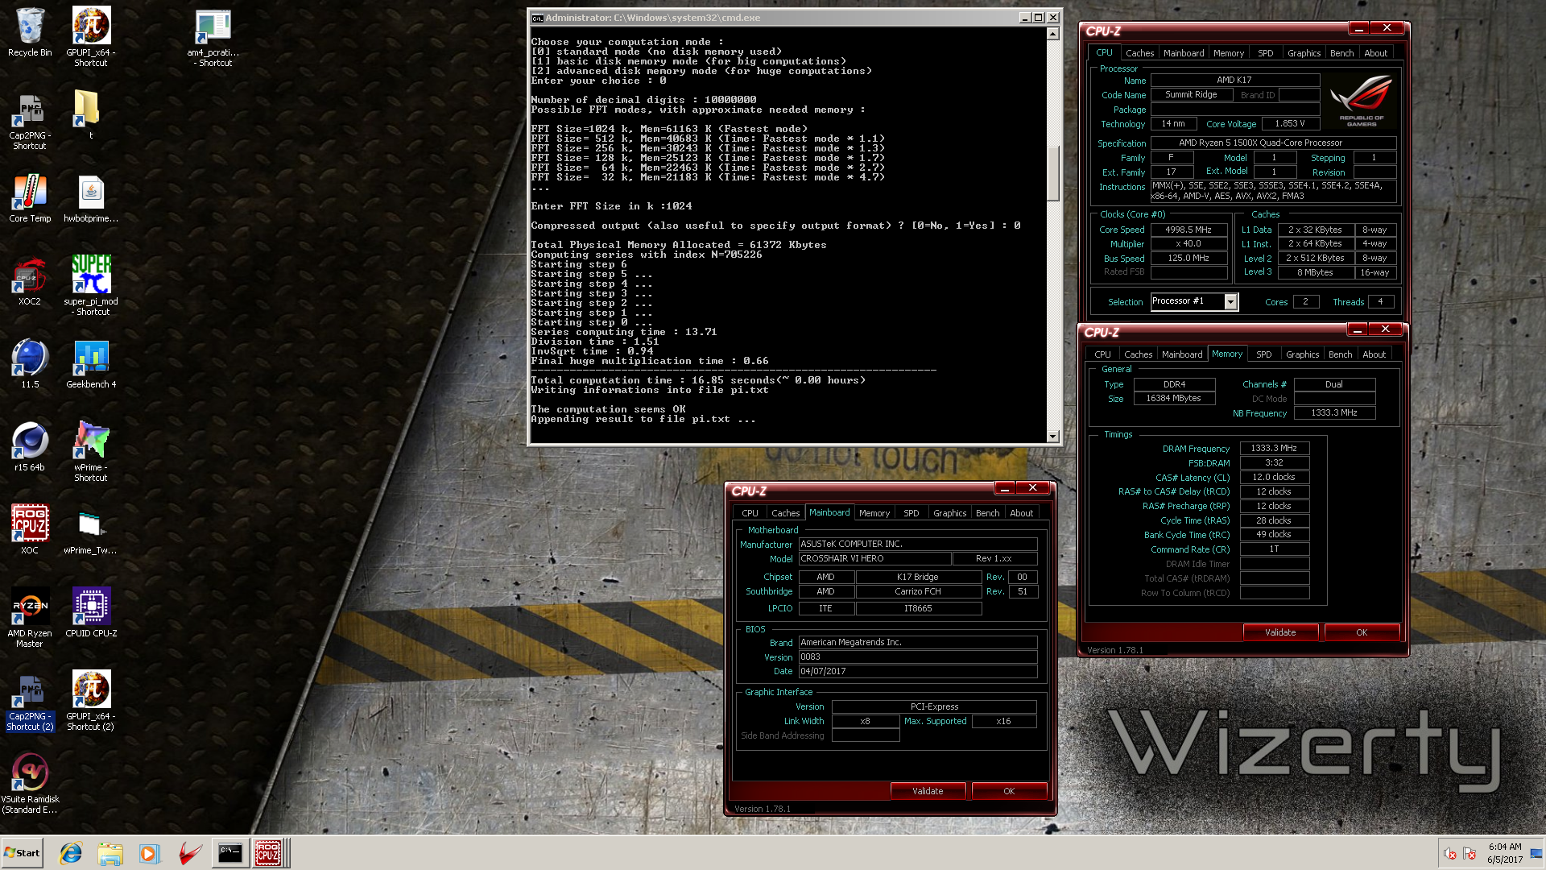Viewport: 1546px width, 870px height.
Task: Open GPUPI_x64 Shortcut (2) icon
Action: coord(91,701)
